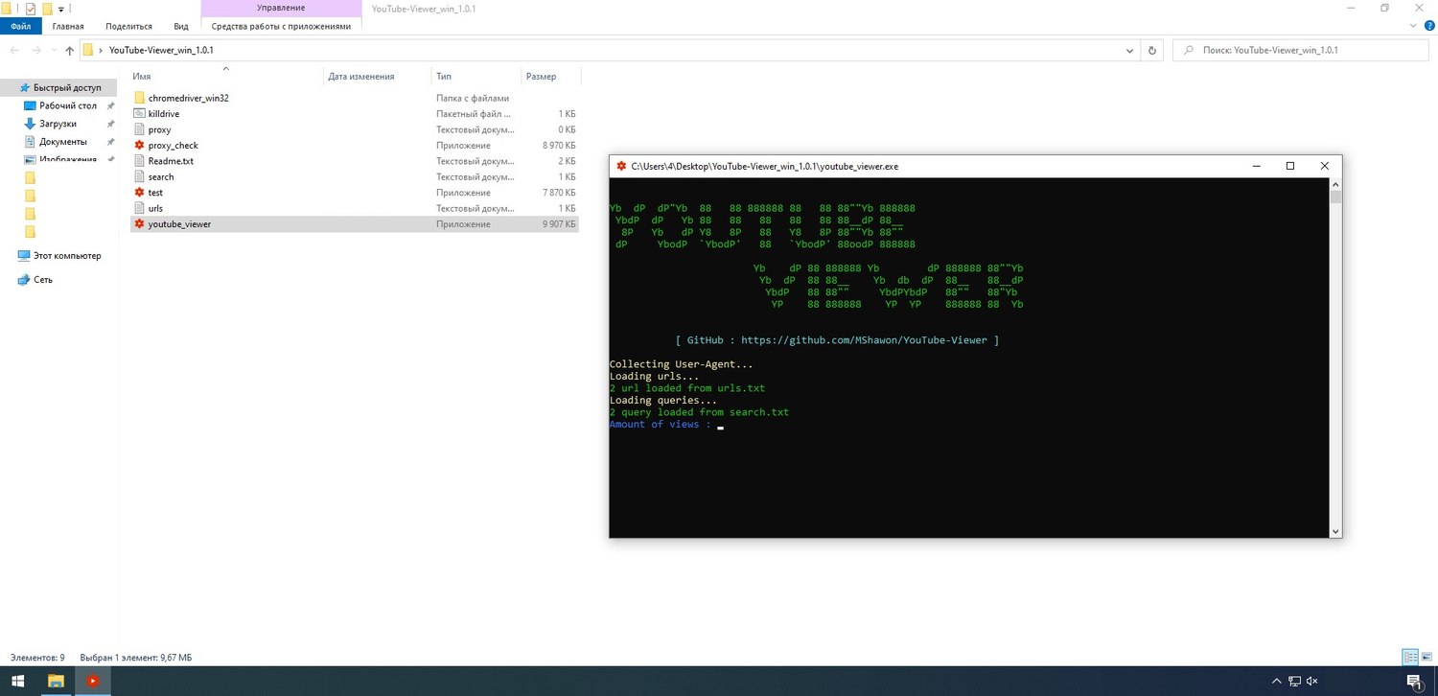Go back with the Explorer back arrow
The height and width of the screenshot is (696, 1438).
15,50
